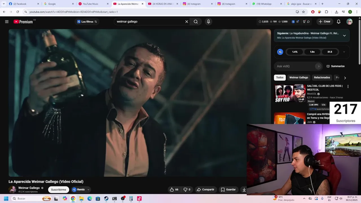Open options for the WESTCOL video
Image resolution: width=361 pixels, height=203 pixels.
tap(348, 87)
